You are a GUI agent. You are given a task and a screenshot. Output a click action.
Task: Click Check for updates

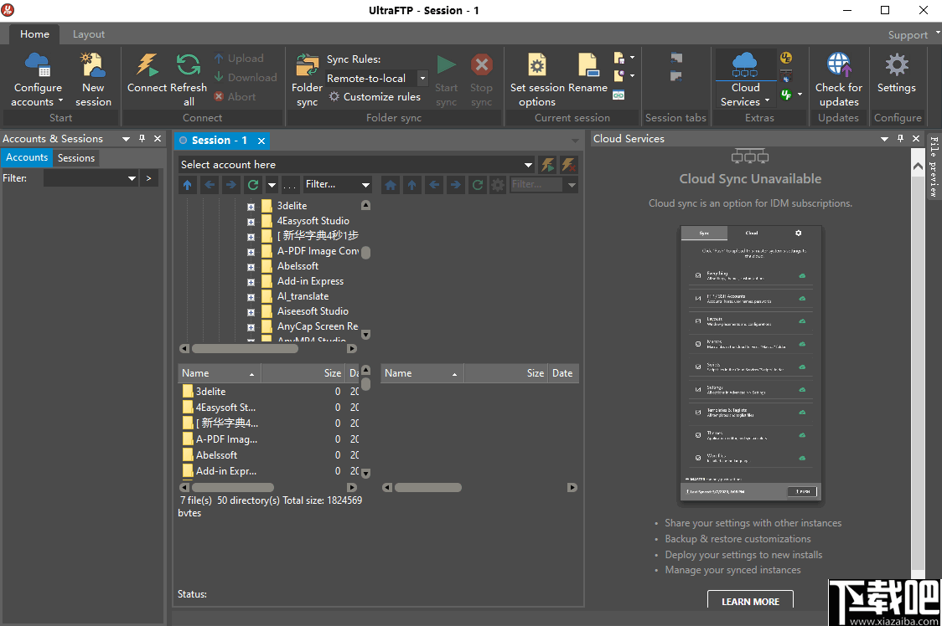coord(839,80)
